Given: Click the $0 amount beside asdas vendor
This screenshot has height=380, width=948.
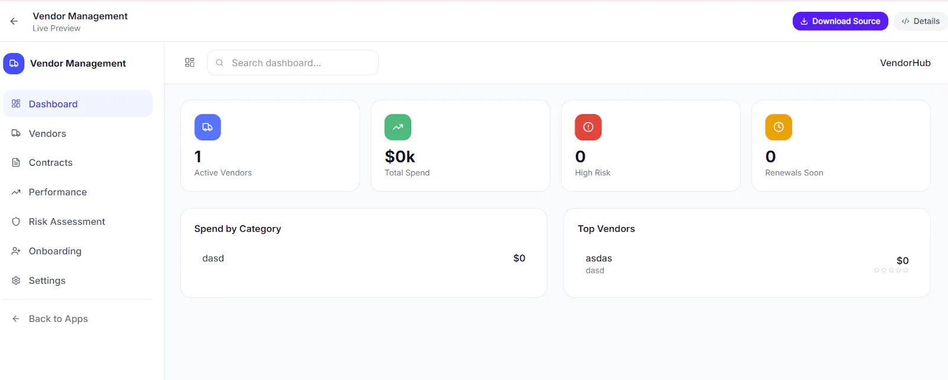Looking at the screenshot, I should click(902, 260).
